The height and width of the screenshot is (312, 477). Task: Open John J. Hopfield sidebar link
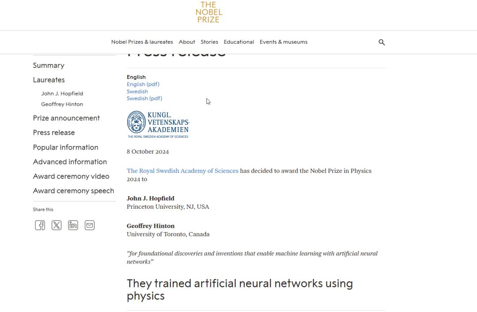(x=62, y=94)
